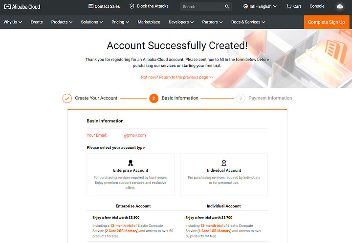This screenshot has width=352, height=243.
Task: Click the Alibaba Cloud logo
Action: coord(22,7)
